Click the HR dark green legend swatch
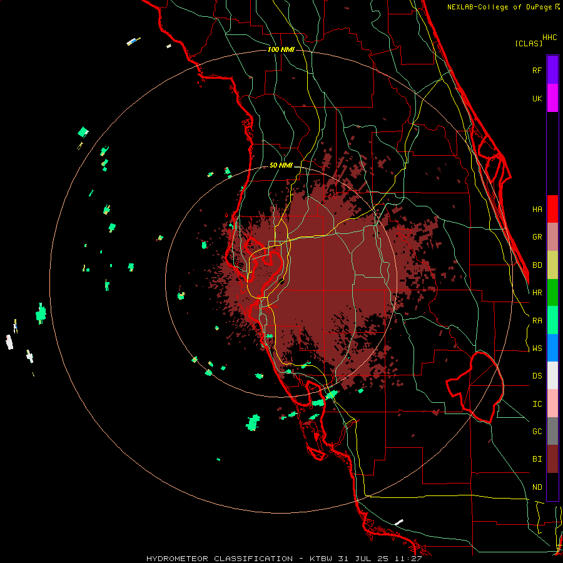This screenshot has width=563, height=563. point(552,293)
